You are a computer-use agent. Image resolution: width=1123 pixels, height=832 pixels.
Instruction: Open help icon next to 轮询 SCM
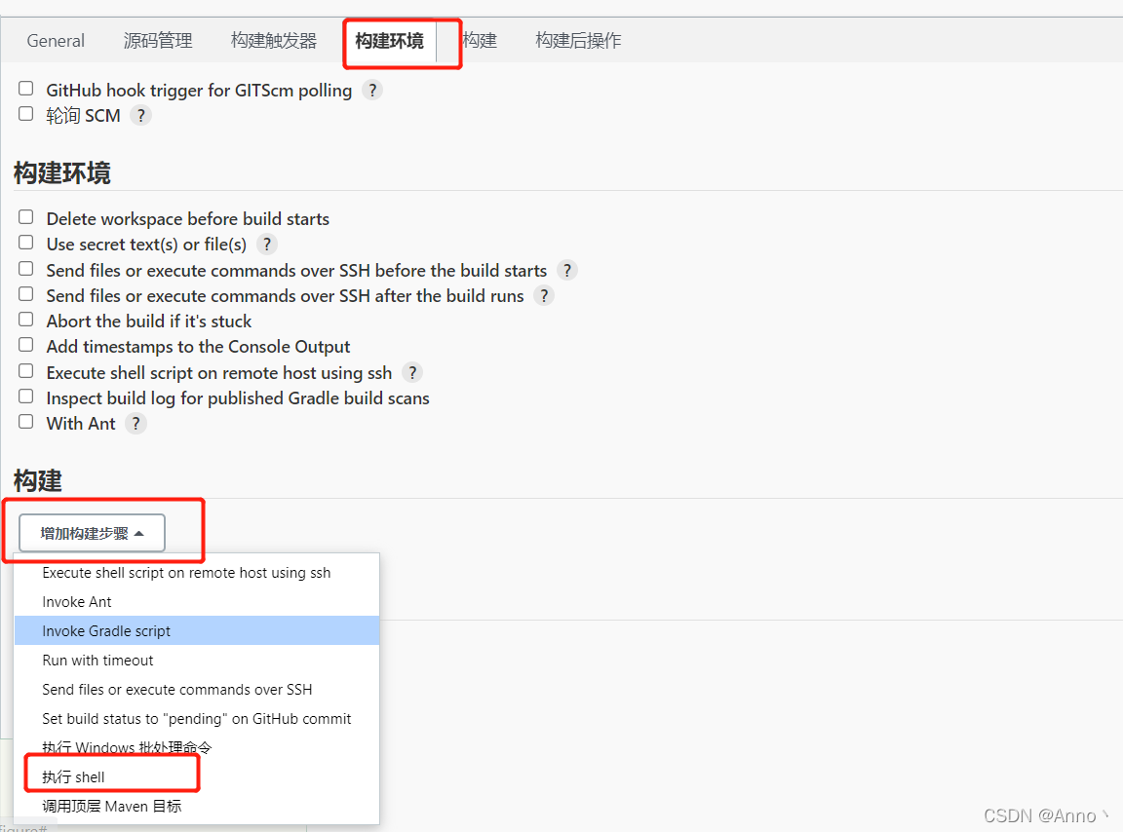pos(141,115)
